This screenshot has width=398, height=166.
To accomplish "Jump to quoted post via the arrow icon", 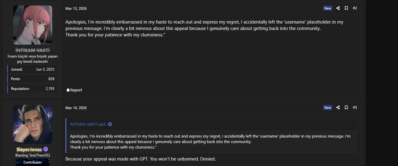I will (x=110, y=124).
